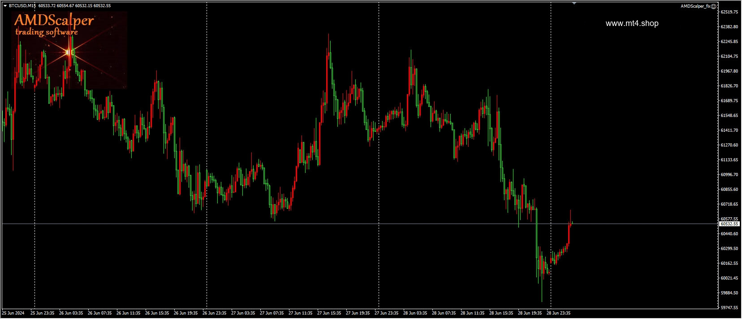742x319 pixels.
Task: Click time axis label 28 Jun 23:35
Action: click(x=558, y=313)
